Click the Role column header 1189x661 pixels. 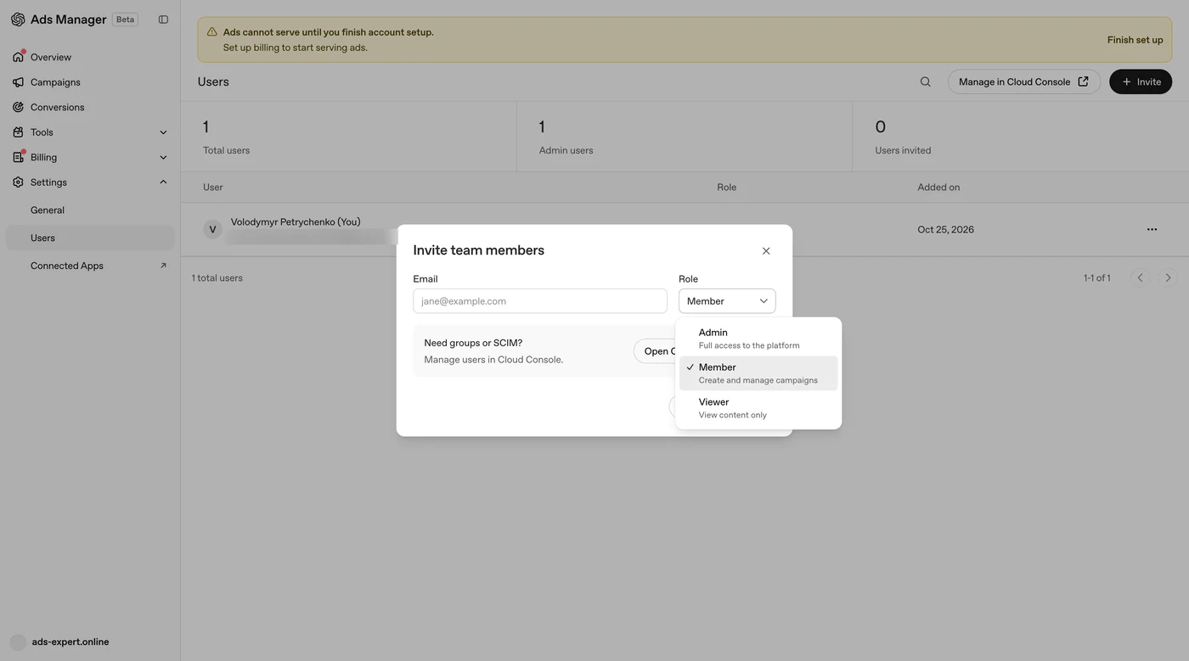point(727,187)
